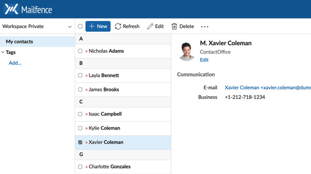Click Xavier Coleman's profile photo
The width and height of the screenshot is (311, 174).
(x=187, y=51)
